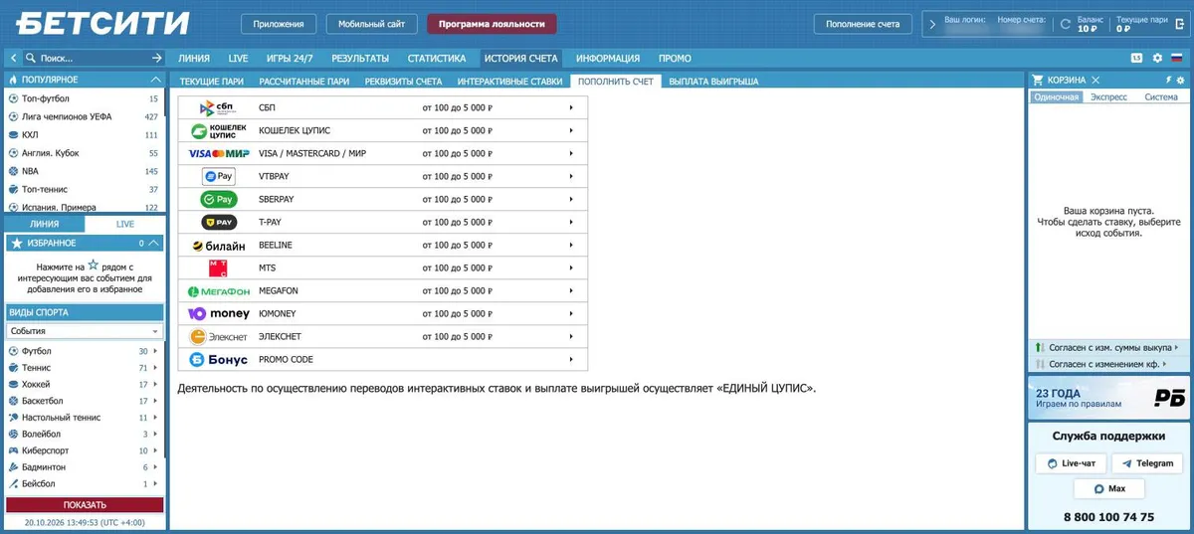Collapse the ПОПУЛЯРНОЕ section
This screenshot has width=1194, height=534.
pos(155,80)
